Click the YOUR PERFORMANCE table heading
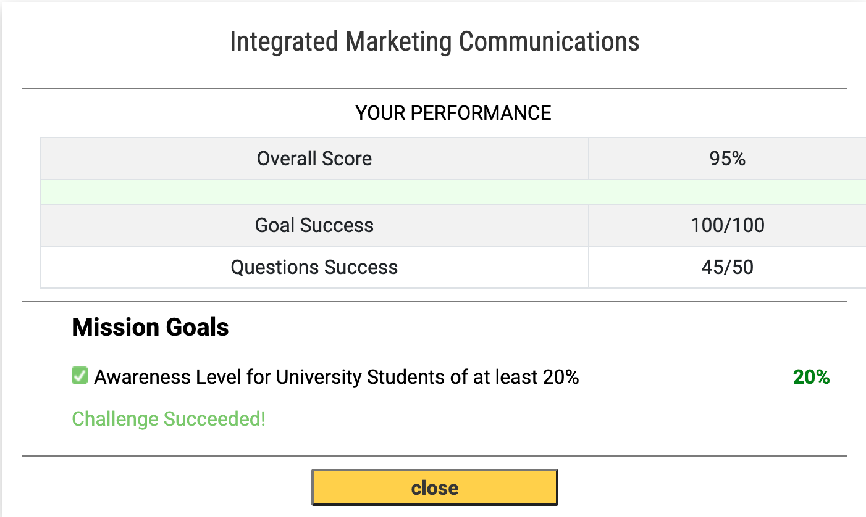This screenshot has width=866, height=517. (x=453, y=113)
